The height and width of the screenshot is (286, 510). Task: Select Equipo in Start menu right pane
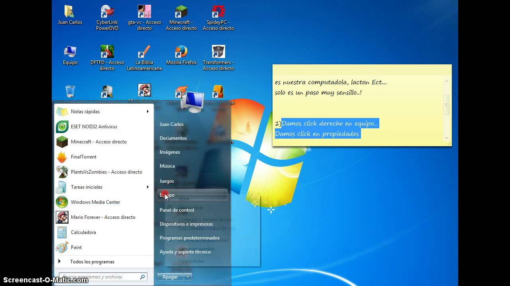tap(192, 195)
